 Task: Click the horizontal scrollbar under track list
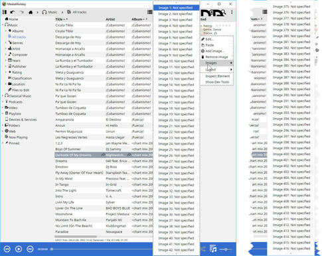click(x=76, y=237)
